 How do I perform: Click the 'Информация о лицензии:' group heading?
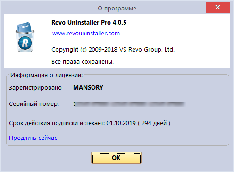[x=46, y=75]
